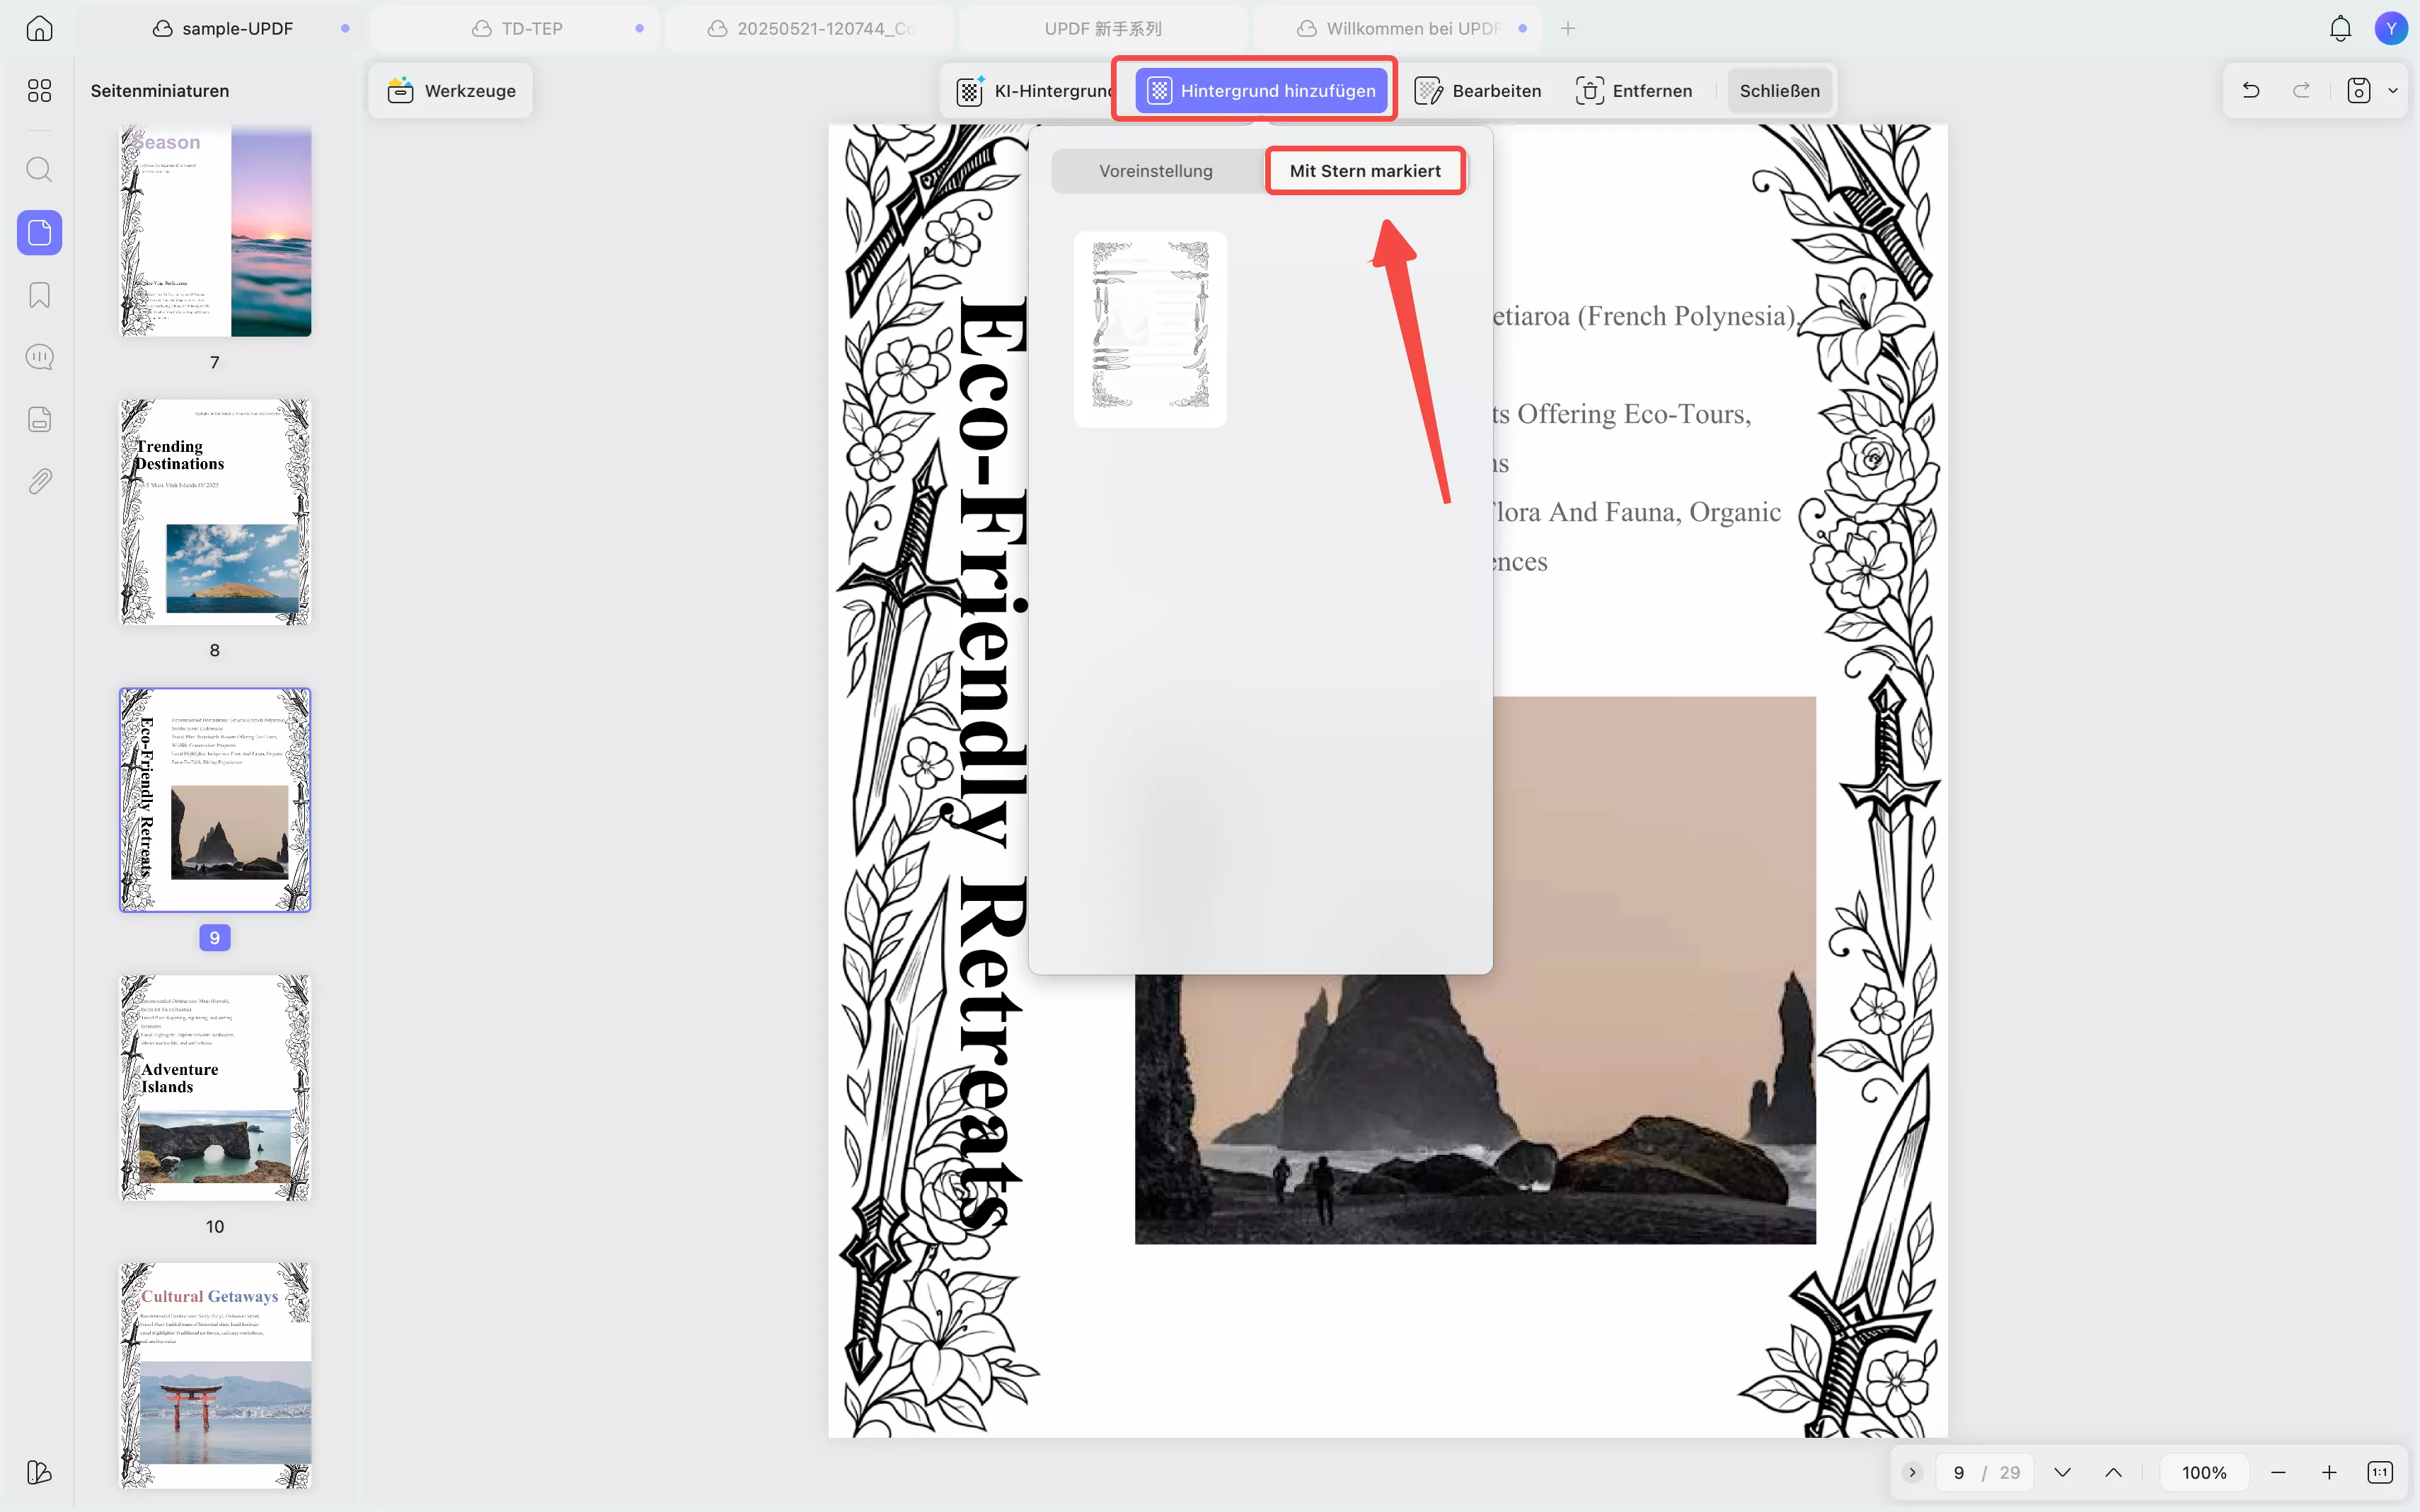Open the bookmarks panel icon
Image resolution: width=2420 pixels, height=1512 pixels.
[39, 295]
